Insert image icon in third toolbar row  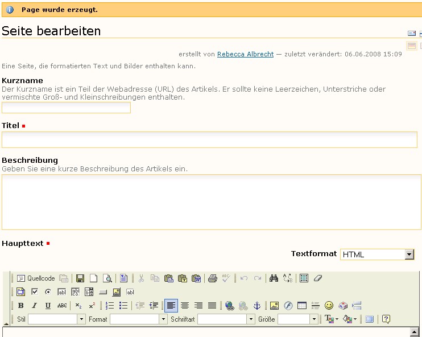(274, 306)
